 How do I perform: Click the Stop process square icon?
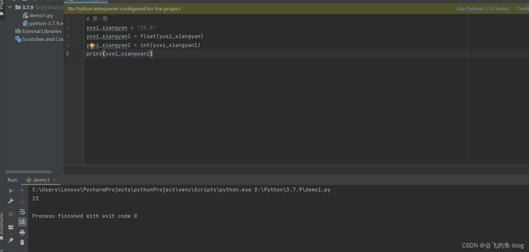11,214
